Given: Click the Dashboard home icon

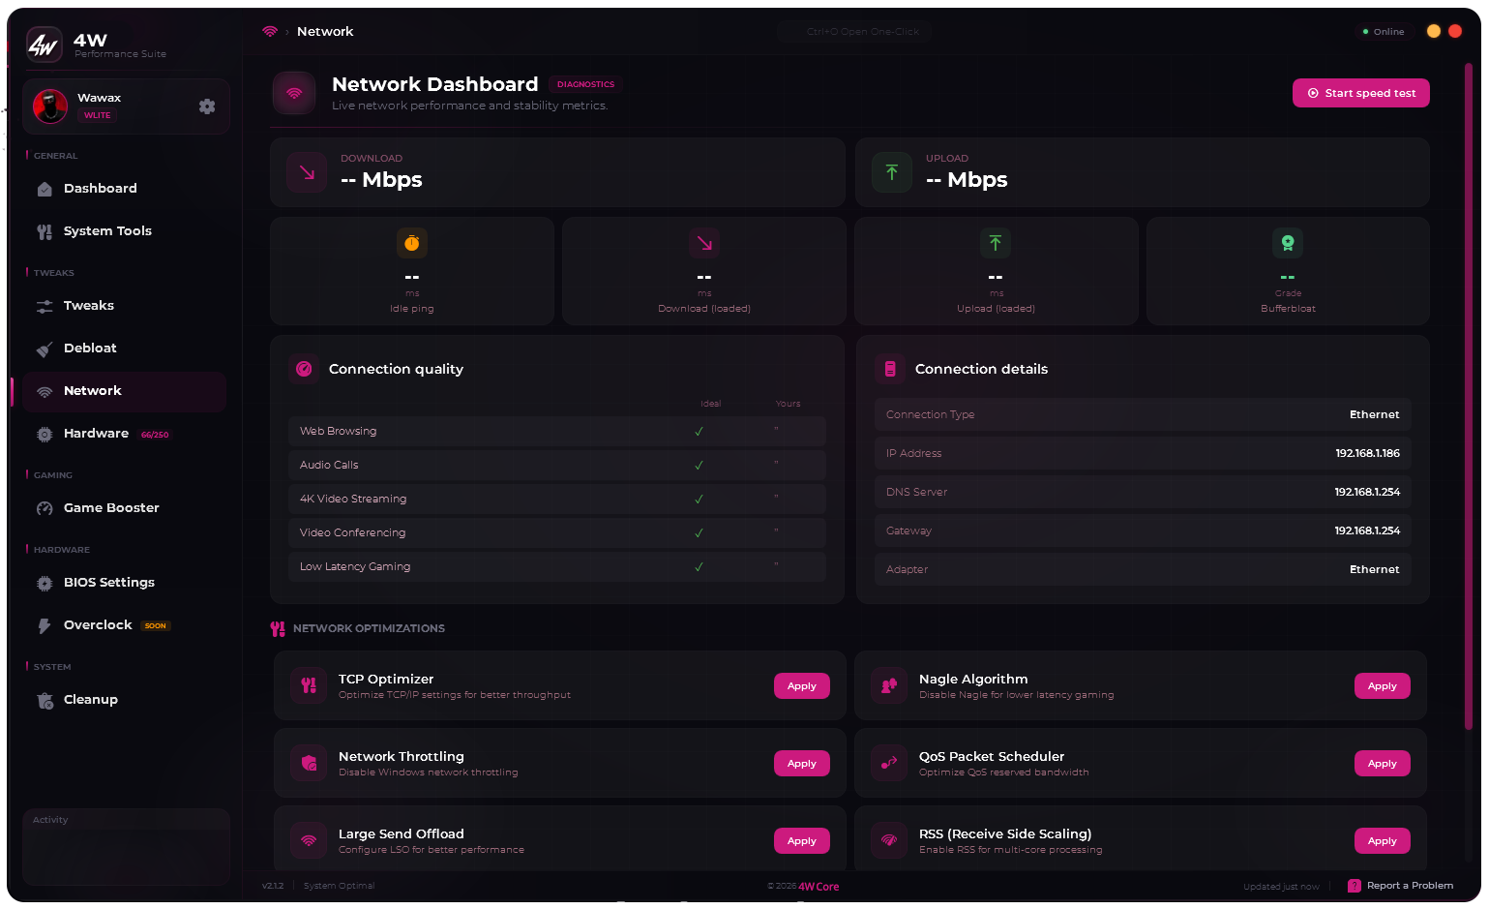Looking at the screenshot, I should pos(45,190).
